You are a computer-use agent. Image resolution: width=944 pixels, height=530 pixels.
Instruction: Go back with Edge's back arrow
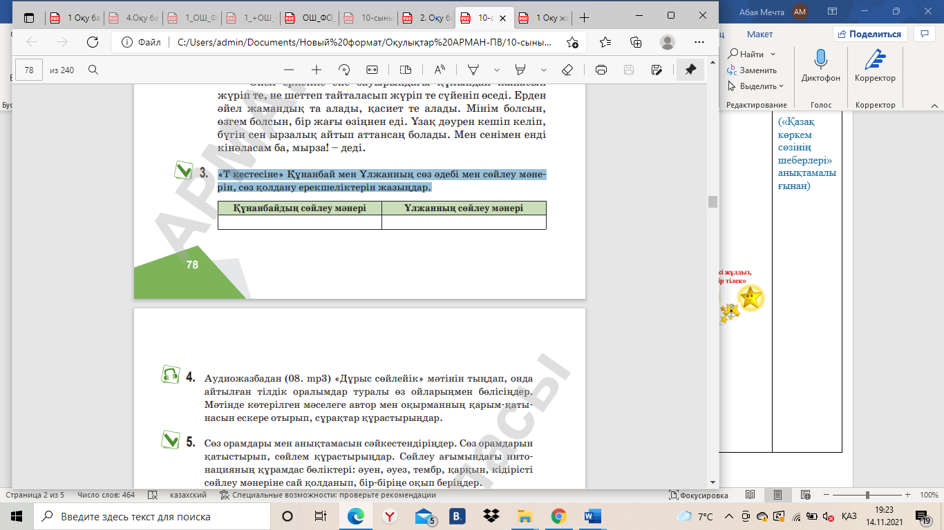click(x=32, y=42)
